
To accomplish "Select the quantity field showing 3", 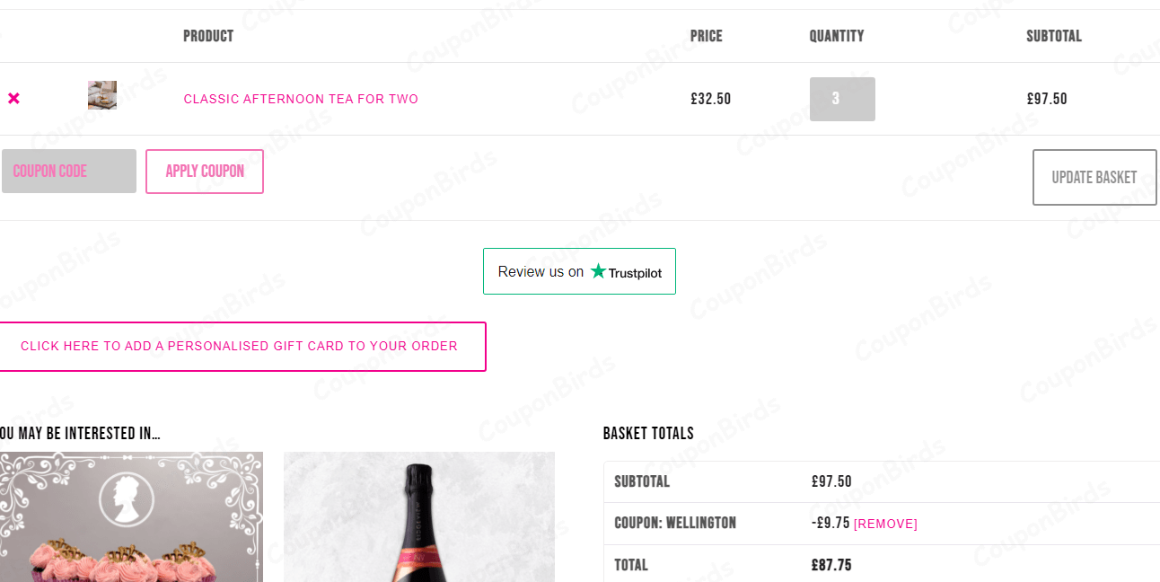I will coord(842,99).
